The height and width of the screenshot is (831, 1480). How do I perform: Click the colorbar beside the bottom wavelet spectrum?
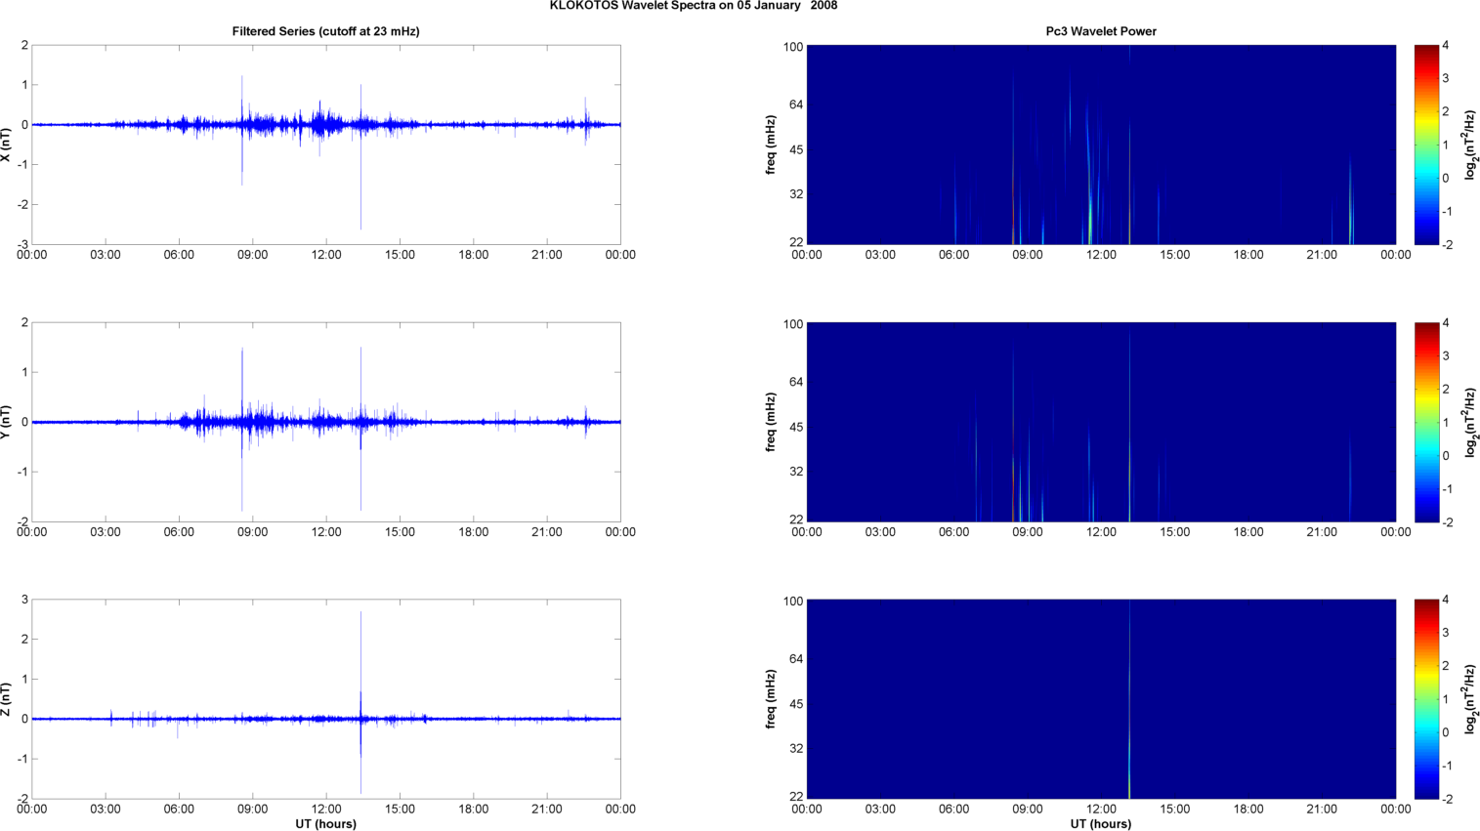tap(1426, 699)
